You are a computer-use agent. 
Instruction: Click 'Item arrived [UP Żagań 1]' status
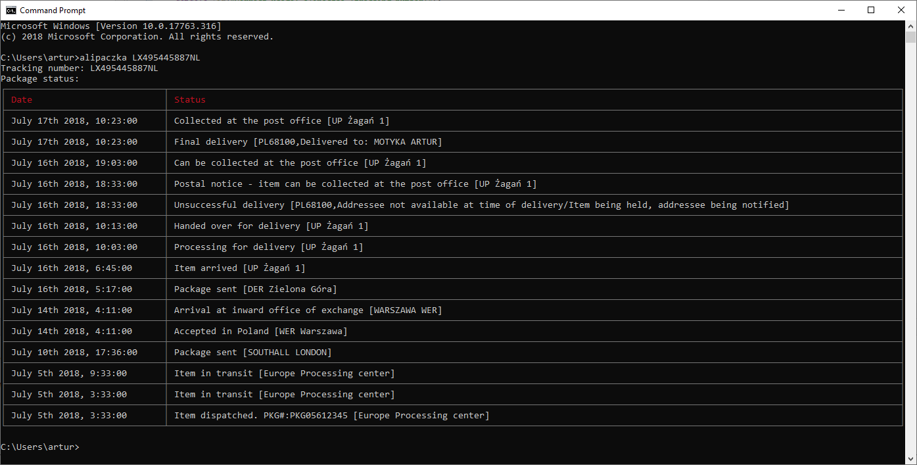[x=240, y=268]
